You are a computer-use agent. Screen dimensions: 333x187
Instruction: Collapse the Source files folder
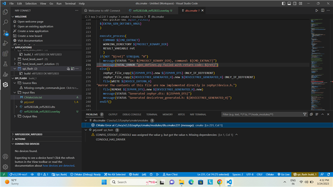click(15, 83)
